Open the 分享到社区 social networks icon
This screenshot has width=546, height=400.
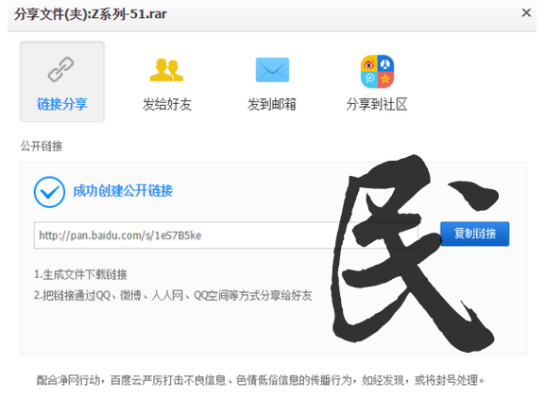point(377,72)
